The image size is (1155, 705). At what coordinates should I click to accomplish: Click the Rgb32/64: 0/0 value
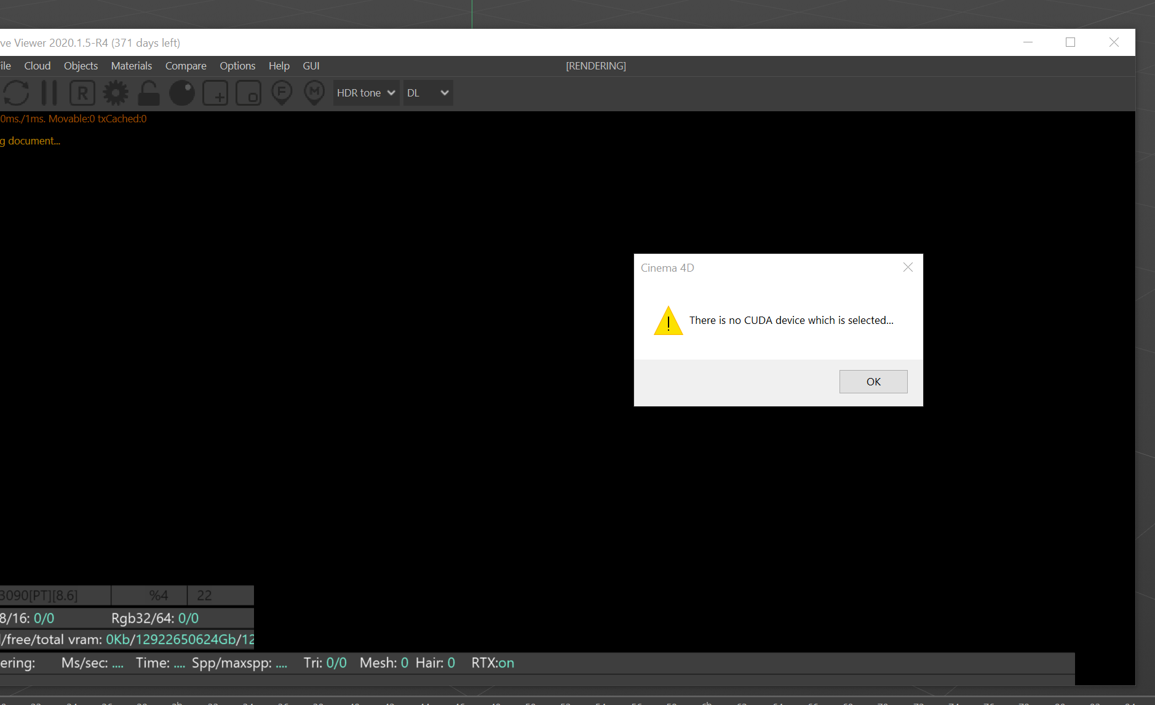coord(155,618)
